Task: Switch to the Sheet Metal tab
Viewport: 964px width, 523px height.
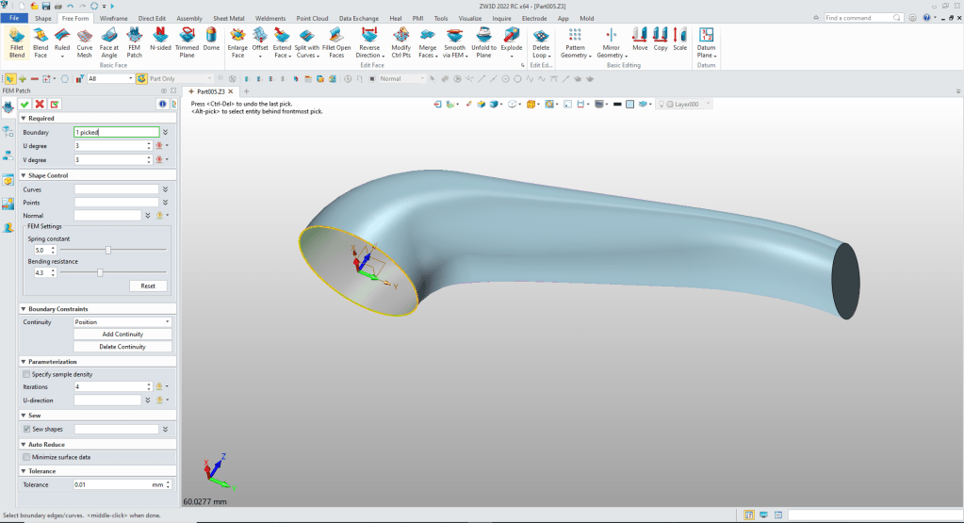Action: pyautogui.click(x=227, y=18)
